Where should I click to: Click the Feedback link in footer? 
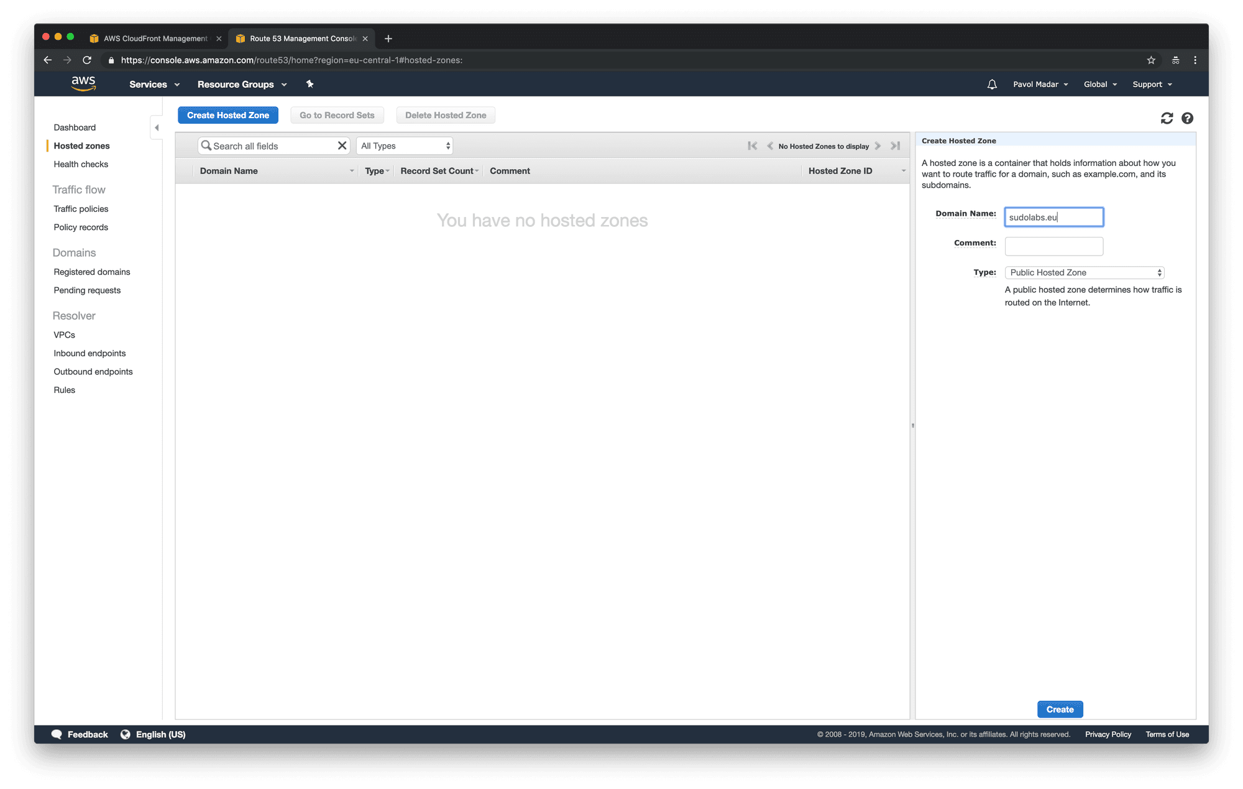(88, 734)
